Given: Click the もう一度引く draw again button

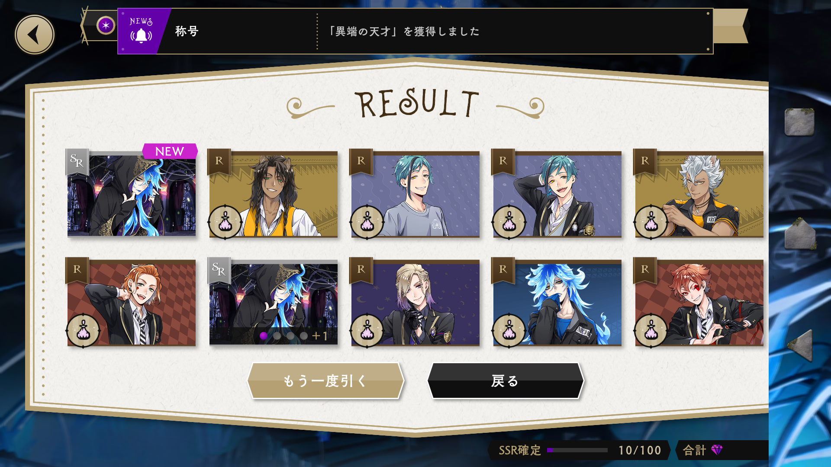Looking at the screenshot, I should click(x=325, y=381).
